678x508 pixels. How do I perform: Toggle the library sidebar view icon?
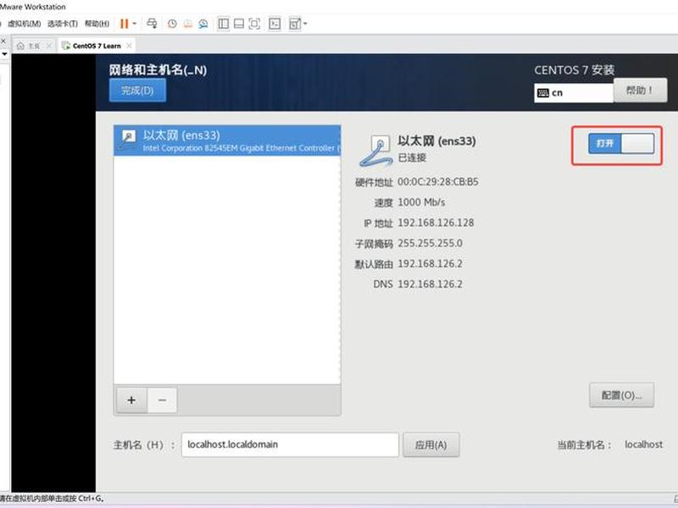(x=223, y=24)
